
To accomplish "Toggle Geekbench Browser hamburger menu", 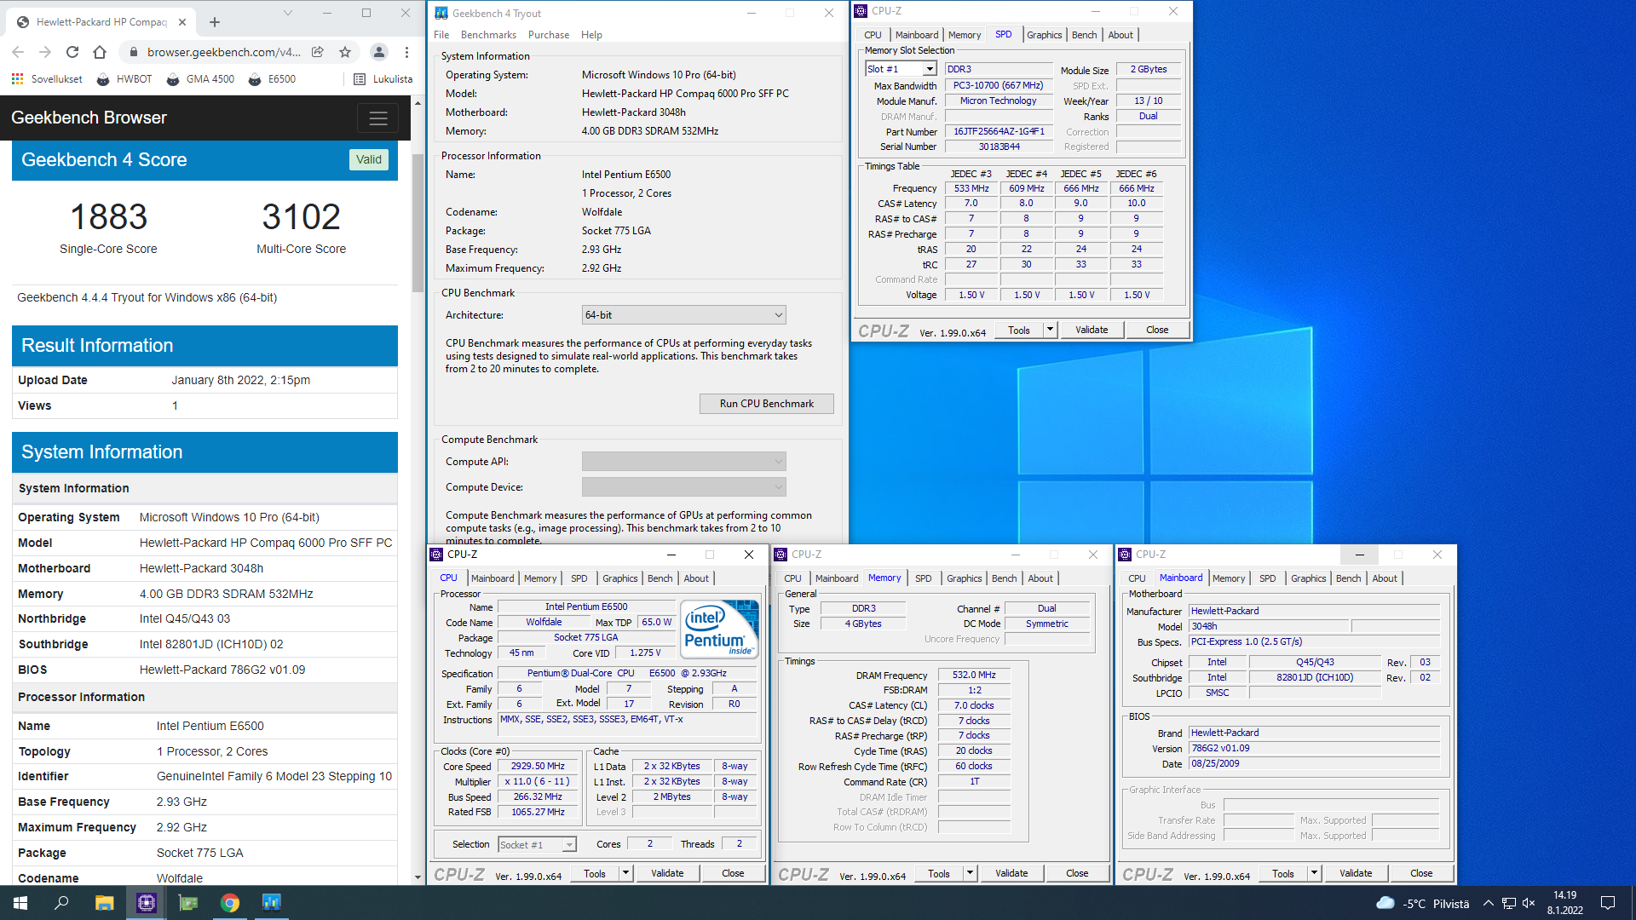I will pyautogui.click(x=378, y=118).
